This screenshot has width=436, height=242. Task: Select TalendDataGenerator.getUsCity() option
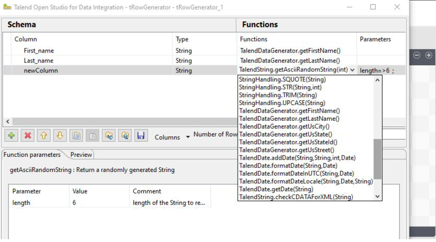pyautogui.click(x=284, y=126)
